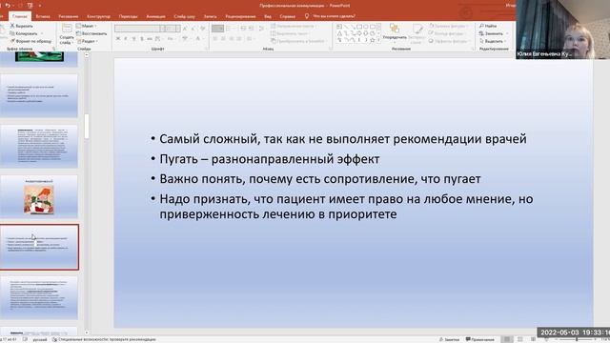Screen dimensions: 610x343
Task: Click bullet text 'Пугать – разнонаправленный эффект'
Action: (x=270, y=159)
